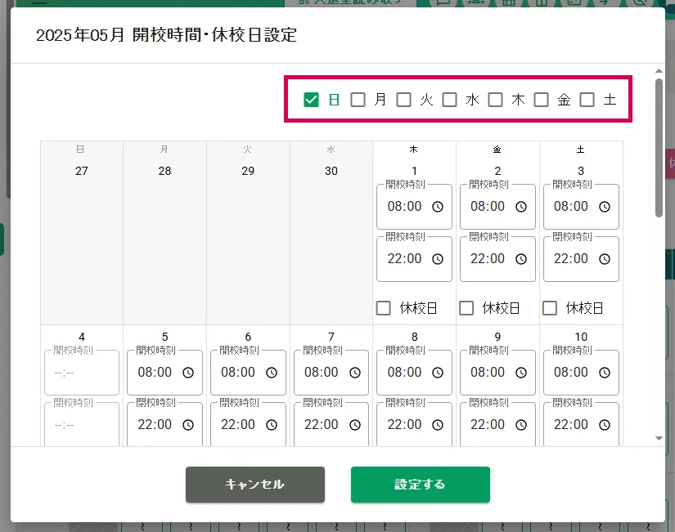
Task: Check the 月 (Monday) weekday checkbox
Action: tap(358, 100)
